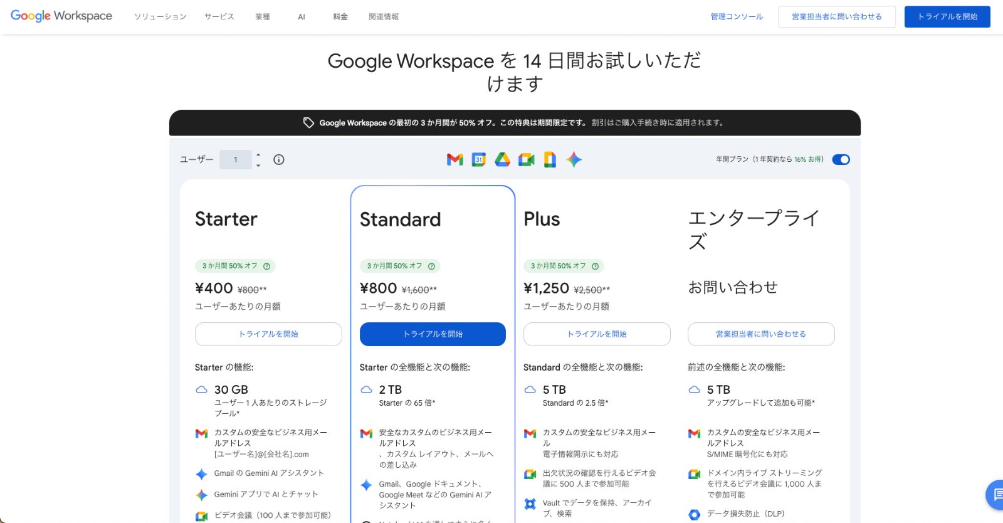Click the user count input field
1003x523 pixels.
(236, 160)
